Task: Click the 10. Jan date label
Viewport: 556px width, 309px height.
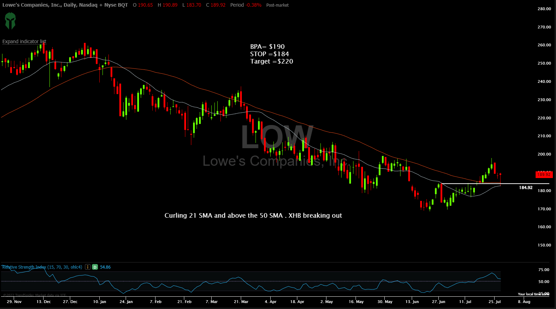Action: tap(99, 302)
